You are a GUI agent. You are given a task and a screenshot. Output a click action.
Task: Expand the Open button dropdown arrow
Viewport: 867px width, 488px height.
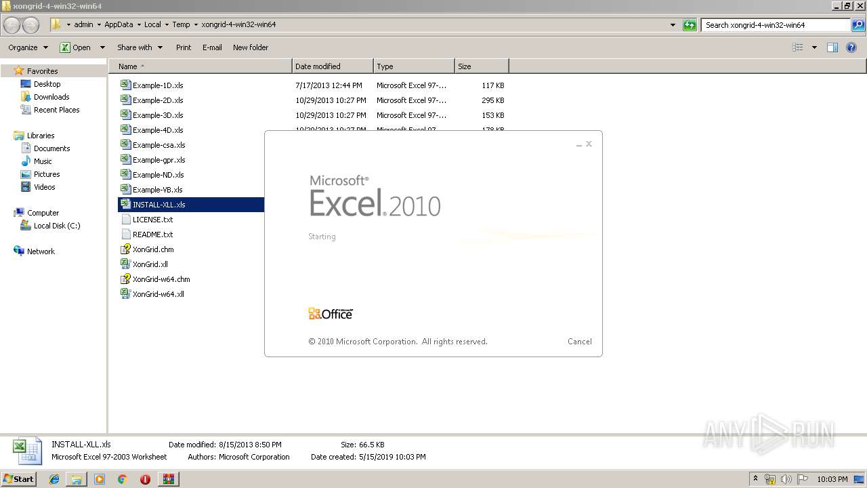102,47
